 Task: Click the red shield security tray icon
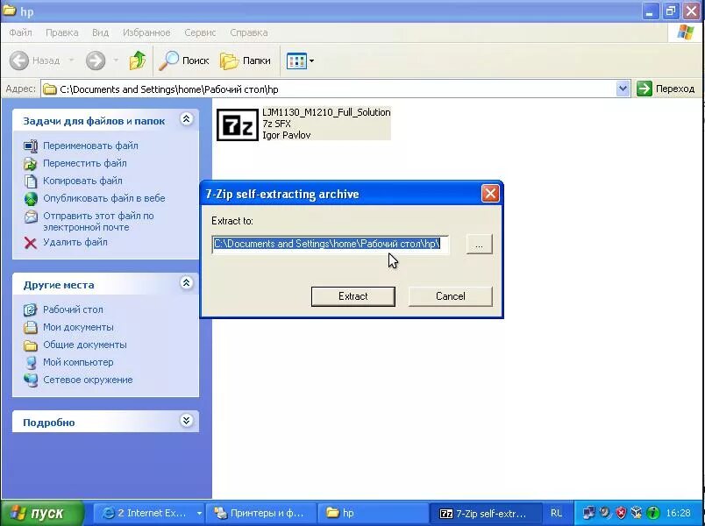[x=622, y=513]
